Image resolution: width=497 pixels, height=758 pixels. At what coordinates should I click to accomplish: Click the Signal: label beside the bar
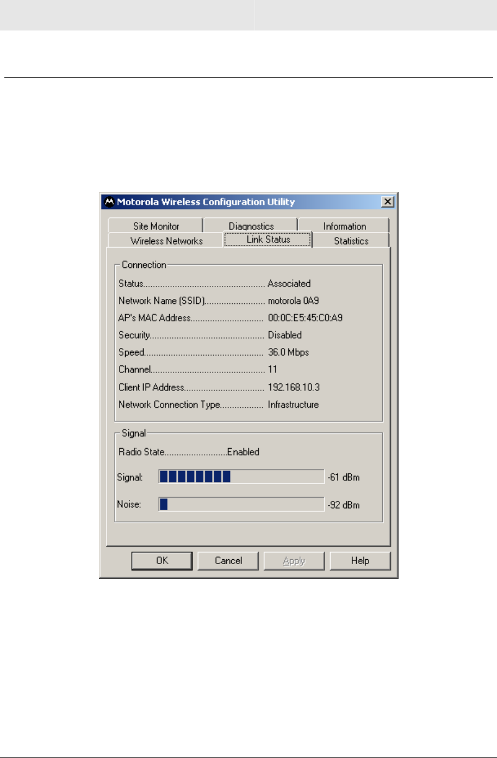click(130, 478)
